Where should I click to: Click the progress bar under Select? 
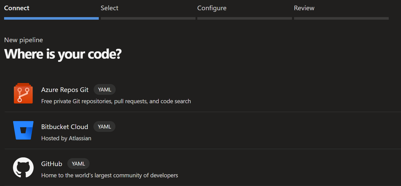148,18
